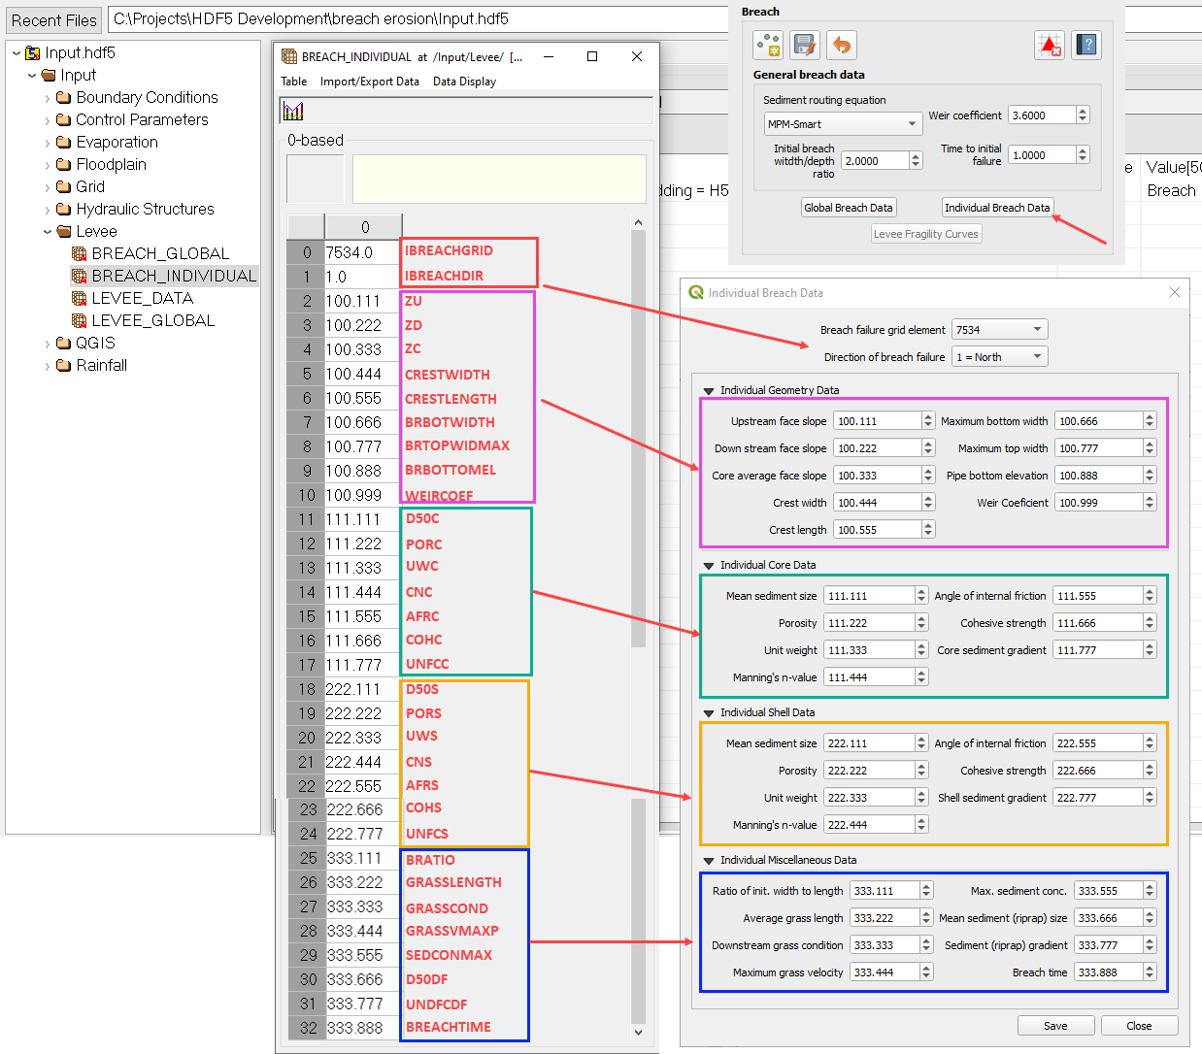Screen dimensions: 1202x1054
Task: Open the Sediment routing equation dropdown
Action: coord(842,124)
